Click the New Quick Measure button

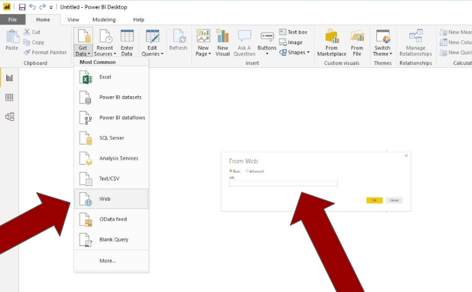[x=455, y=53]
